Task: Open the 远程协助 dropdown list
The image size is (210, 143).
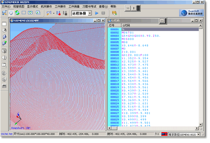Action: [90, 13]
